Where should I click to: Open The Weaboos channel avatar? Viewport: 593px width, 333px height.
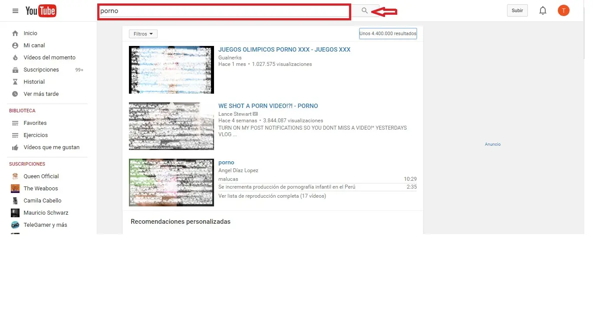tap(15, 189)
